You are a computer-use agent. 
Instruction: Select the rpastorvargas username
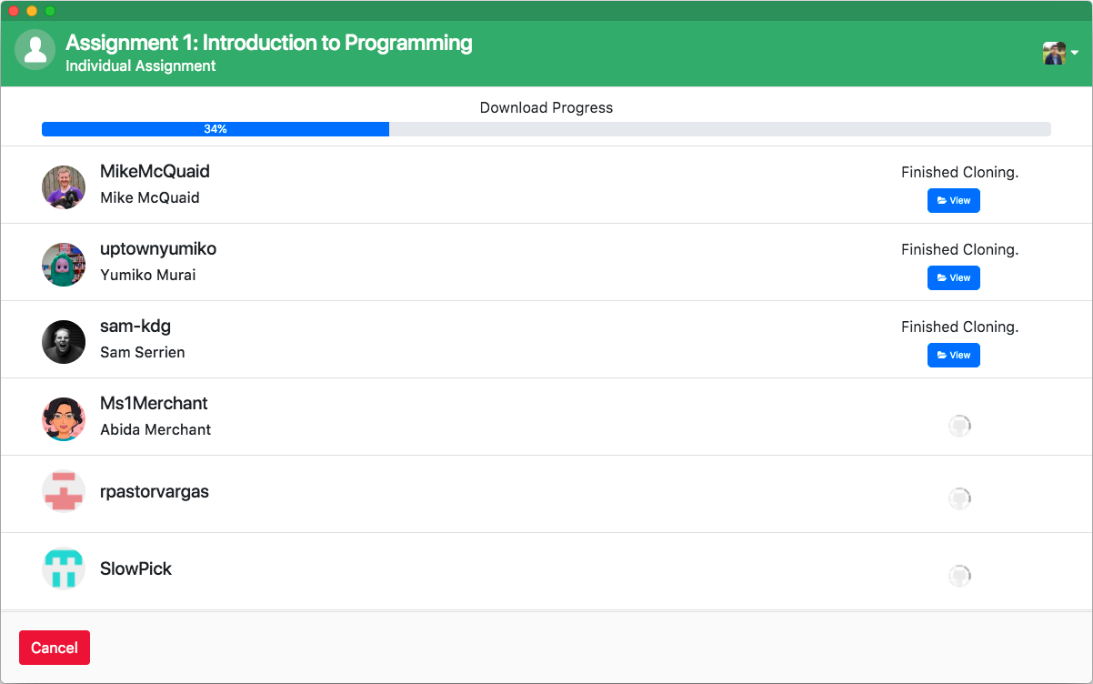click(x=155, y=492)
